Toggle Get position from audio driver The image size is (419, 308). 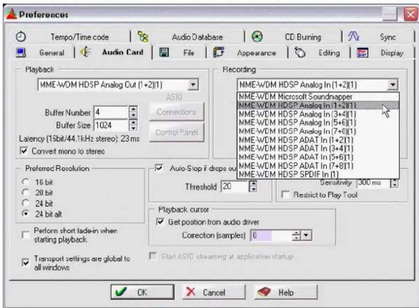click(160, 221)
